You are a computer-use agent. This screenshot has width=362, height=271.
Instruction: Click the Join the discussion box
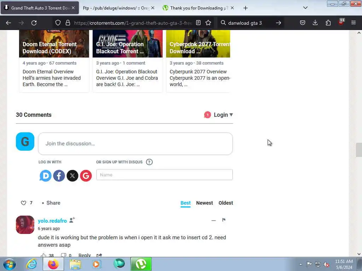pyautogui.click(x=135, y=144)
